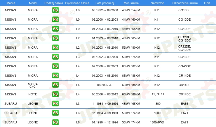
Task: Click petrol fuel icon in 44kW / 60KM row
Action: point(55,20)
